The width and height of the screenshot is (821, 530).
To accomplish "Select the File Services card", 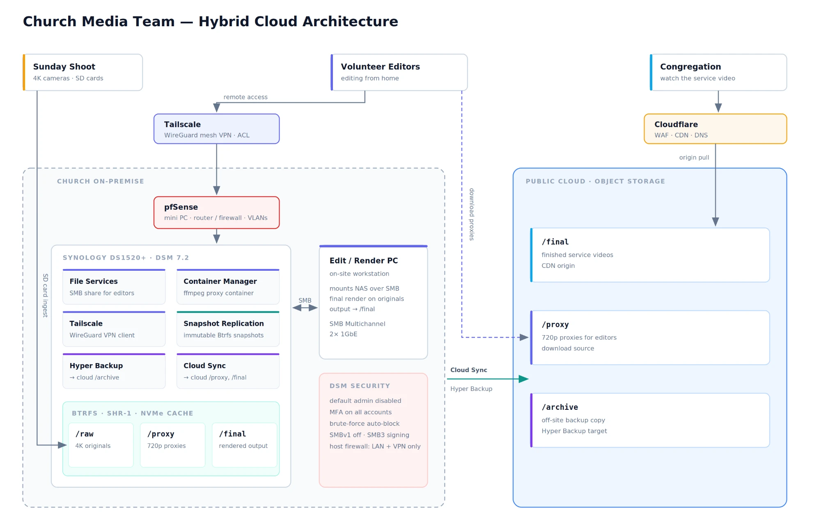I will (x=114, y=287).
